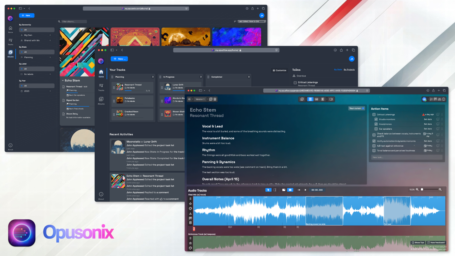Check A/B test against reference
Screen dimensions: 455x256
(x=374, y=146)
